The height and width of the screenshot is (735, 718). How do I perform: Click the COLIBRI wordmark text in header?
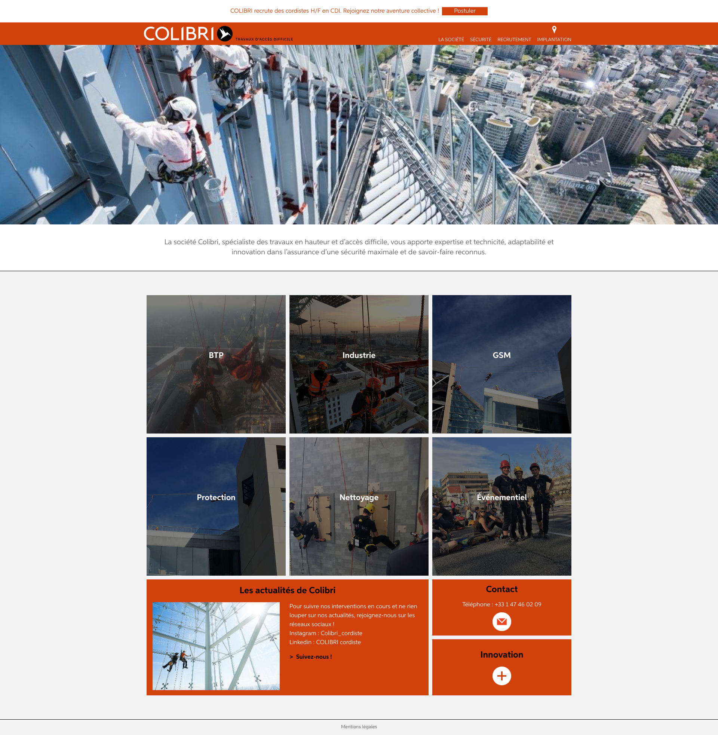[x=179, y=34]
